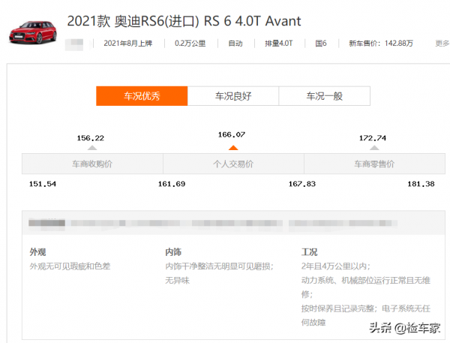This screenshot has height=343, width=450.
Task: Click the 外观 section heading
Action: point(37,252)
